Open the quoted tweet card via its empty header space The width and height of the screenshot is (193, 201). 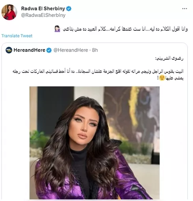pyautogui.click(x=142, y=50)
